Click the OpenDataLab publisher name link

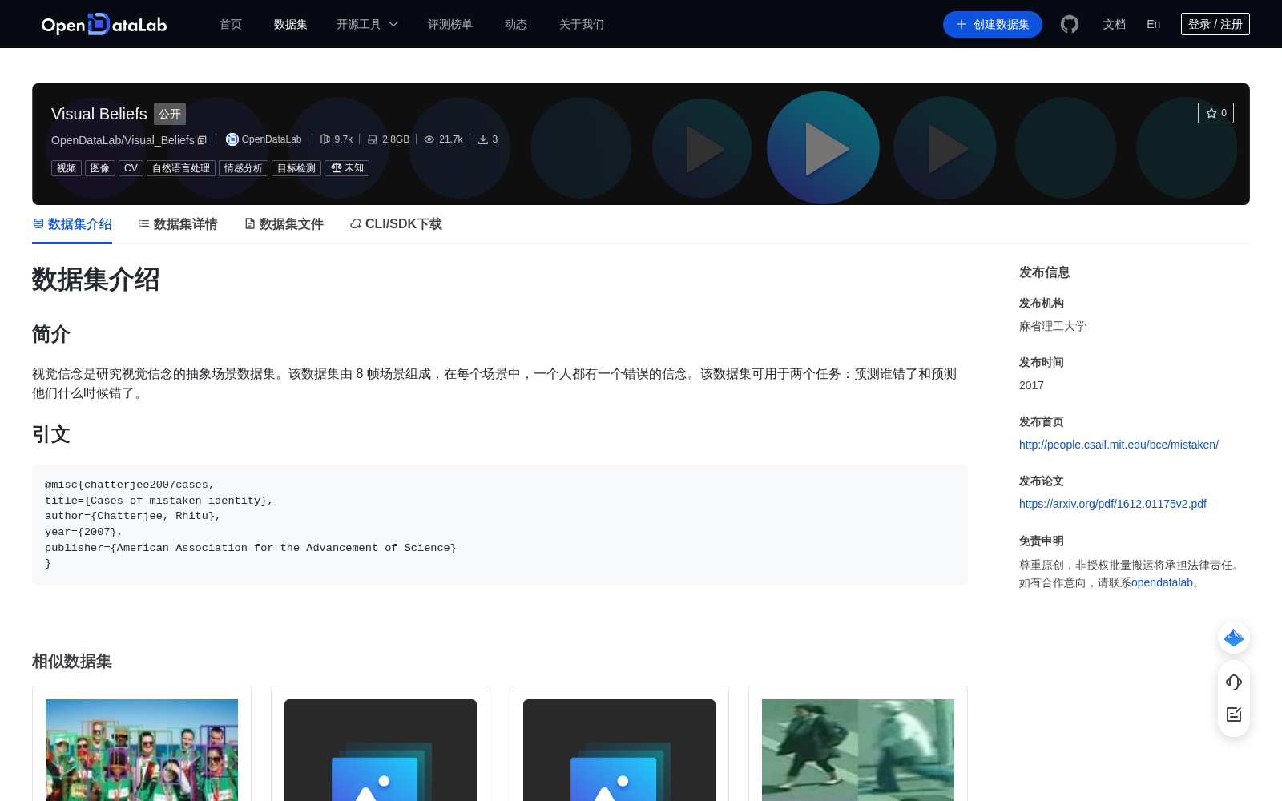pyautogui.click(x=272, y=139)
